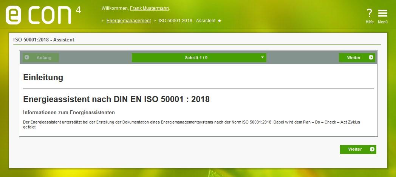Click the ISO 50001:2018 - Assistent breadcrumb text
The image size is (396, 177).
[187, 21]
